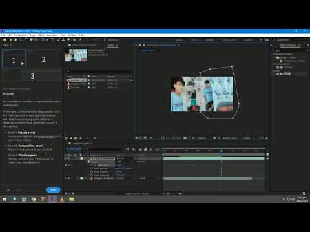Open the 1 View layout dropdown
Viewport: 310px width, 232px height.
tap(248, 138)
